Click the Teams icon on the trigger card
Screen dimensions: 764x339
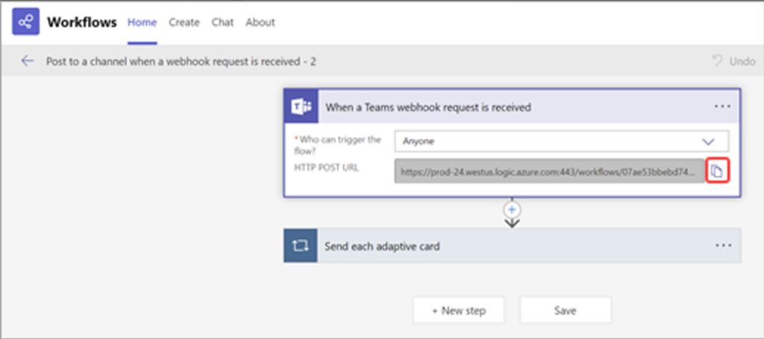(x=301, y=106)
